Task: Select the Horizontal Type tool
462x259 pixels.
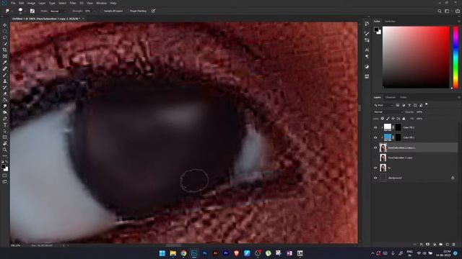Action: click(5, 124)
